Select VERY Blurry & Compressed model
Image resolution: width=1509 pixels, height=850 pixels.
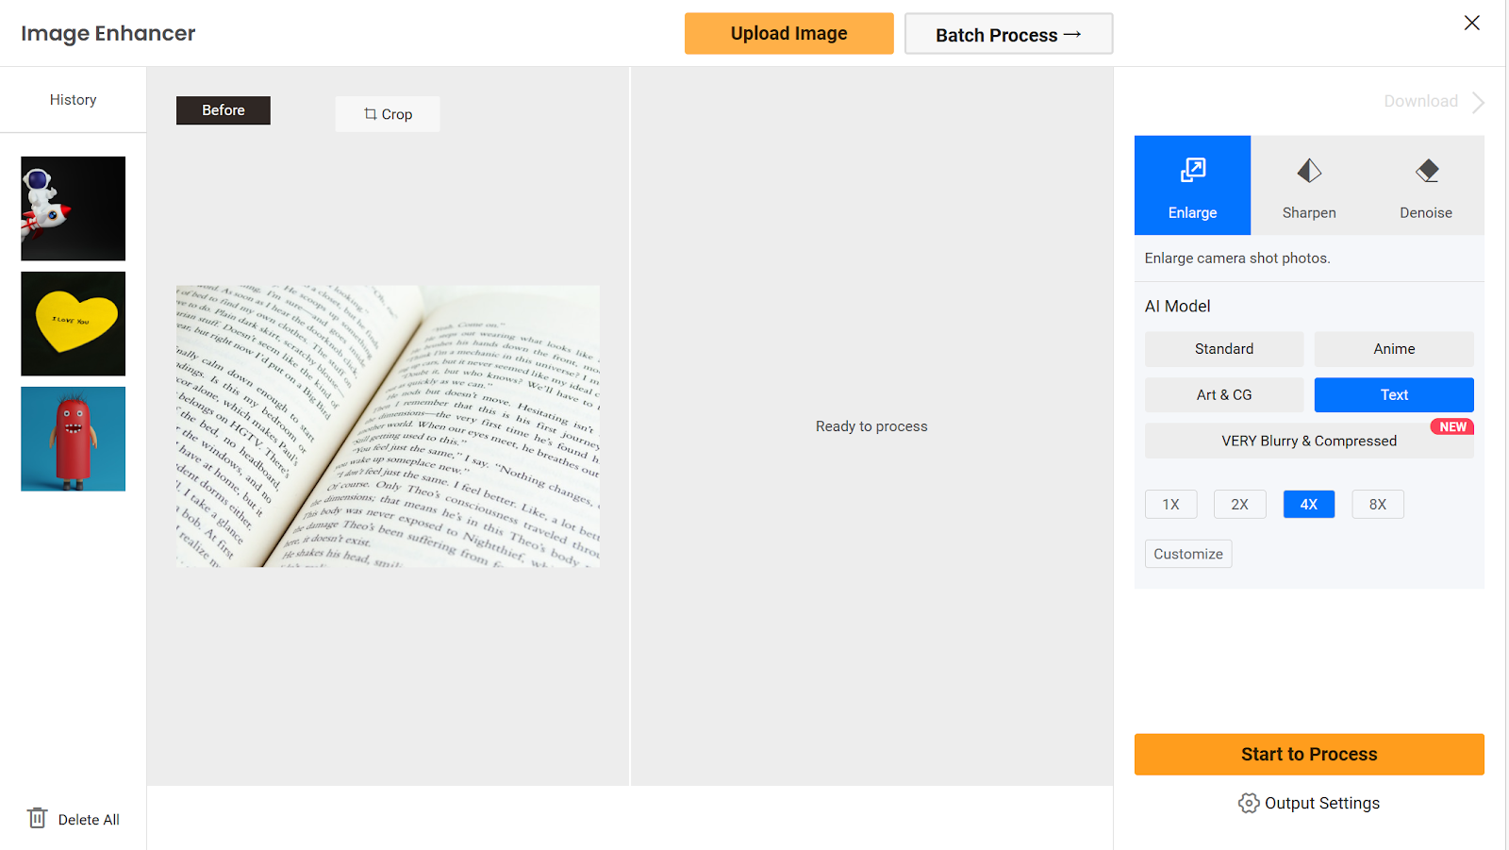tap(1309, 441)
